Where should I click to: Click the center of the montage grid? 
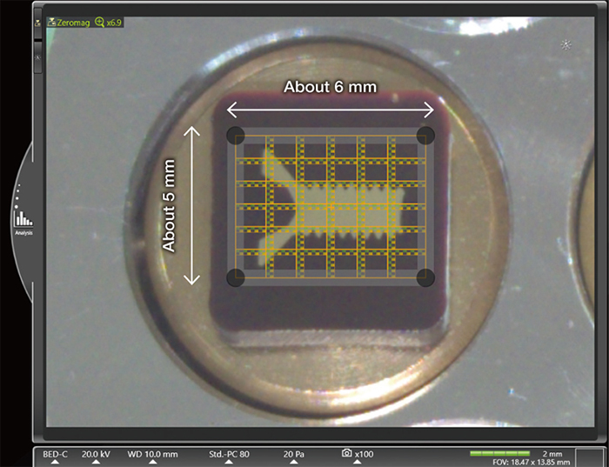click(x=330, y=206)
